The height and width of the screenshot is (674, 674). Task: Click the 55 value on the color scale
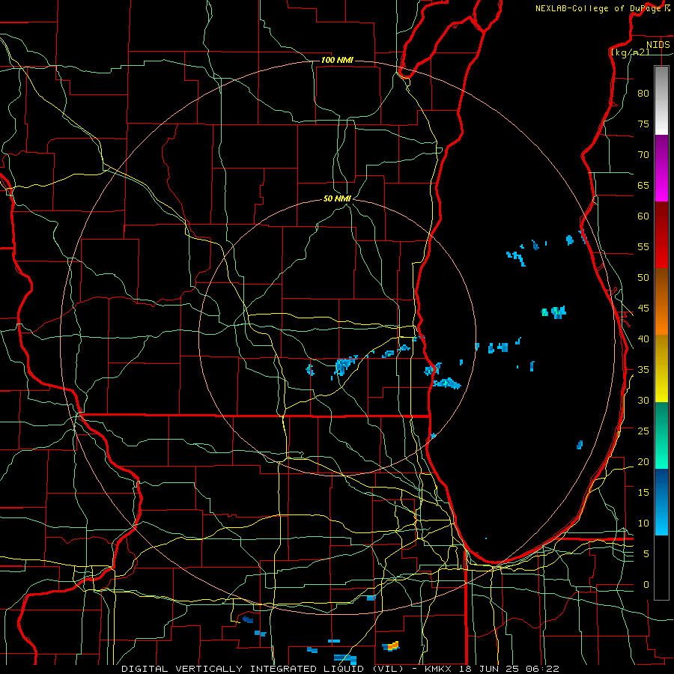tap(643, 246)
